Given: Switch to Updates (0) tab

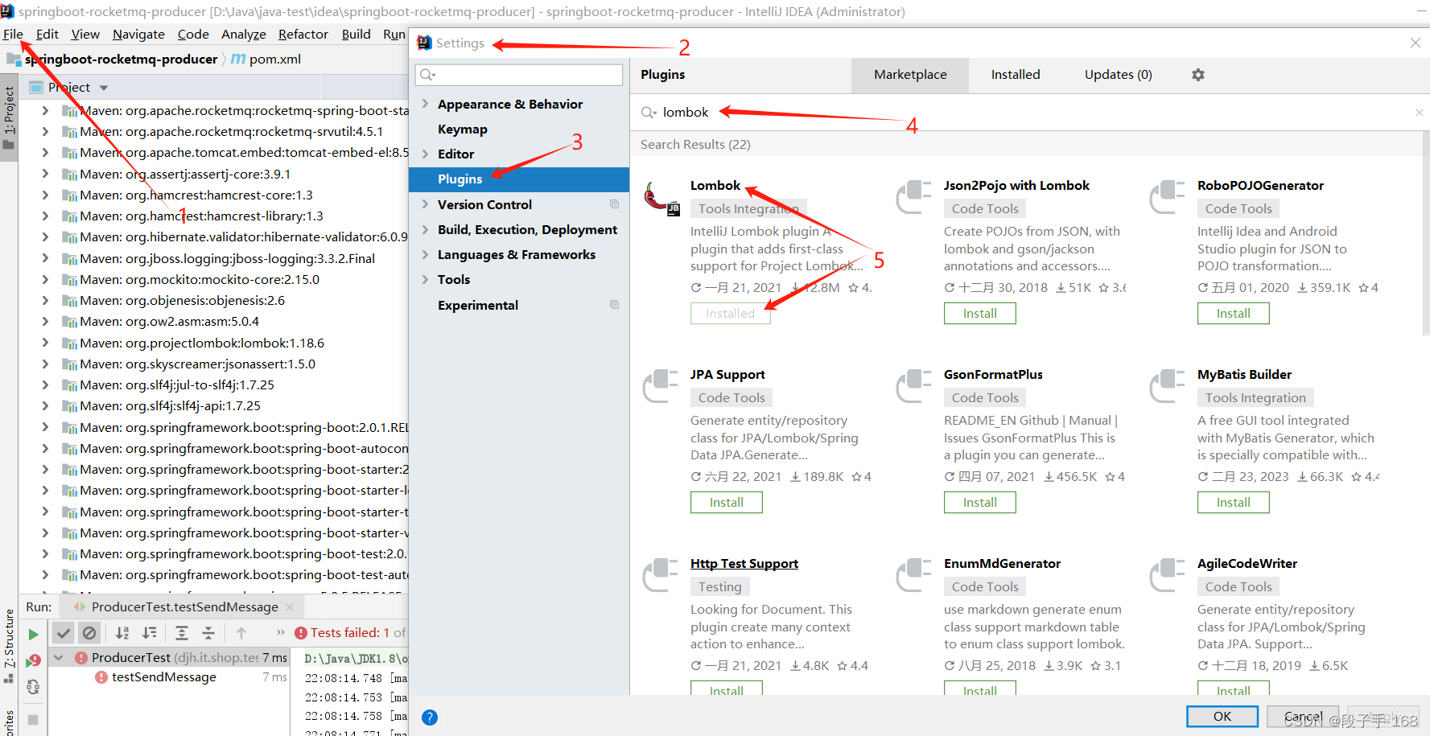Looking at the screenshot, I should pyautogui.click(x=1119, y=75).
